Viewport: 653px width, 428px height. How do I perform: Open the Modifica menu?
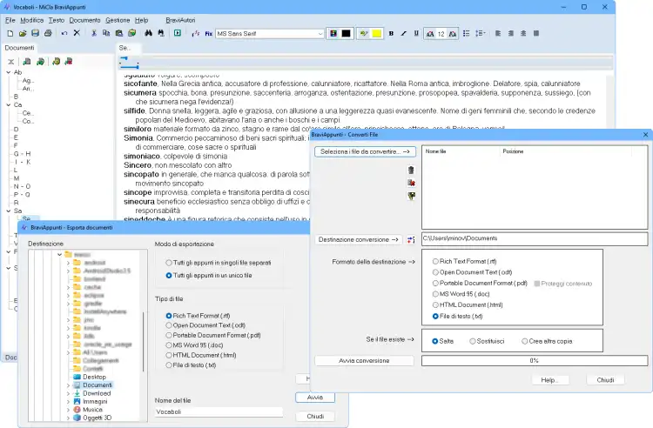click(31, 20)
